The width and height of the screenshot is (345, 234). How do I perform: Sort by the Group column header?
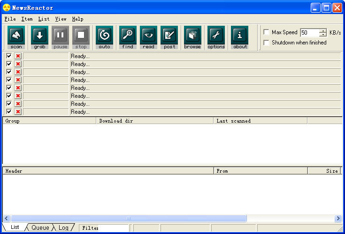49,121
